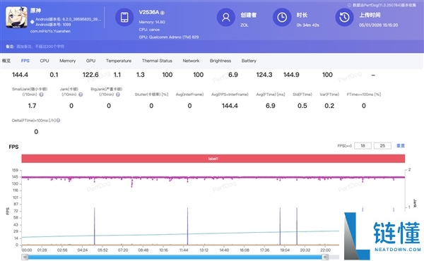Click the jank spike near 19:04

[280, 226]
